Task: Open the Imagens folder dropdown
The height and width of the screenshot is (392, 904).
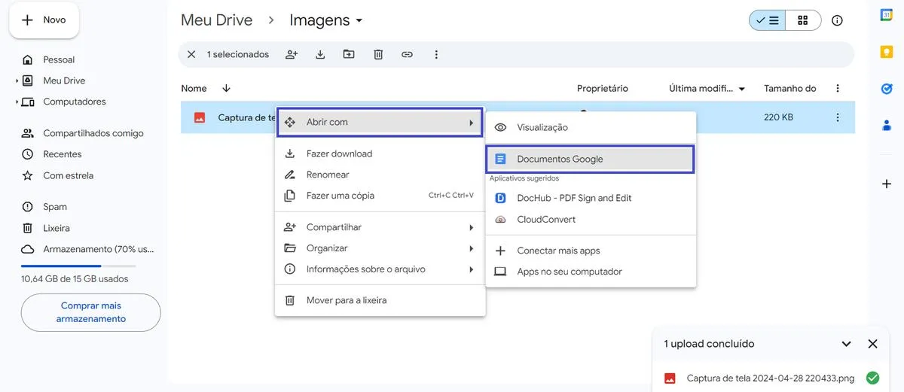Action: pyautogui.click(x=325, y=20)
